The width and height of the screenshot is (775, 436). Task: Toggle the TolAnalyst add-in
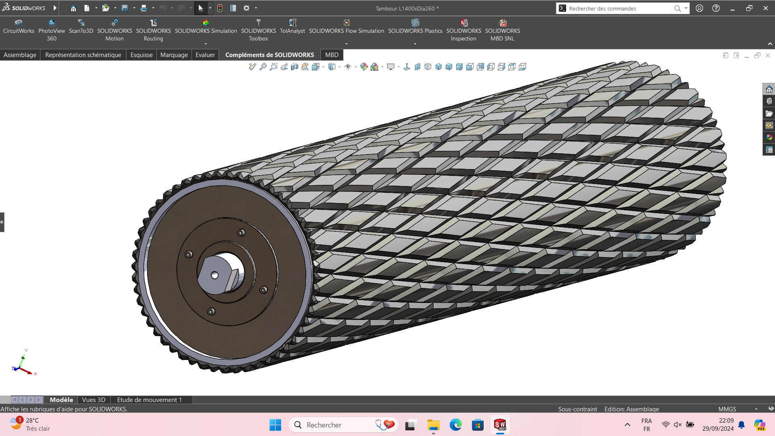click(293, 27)
